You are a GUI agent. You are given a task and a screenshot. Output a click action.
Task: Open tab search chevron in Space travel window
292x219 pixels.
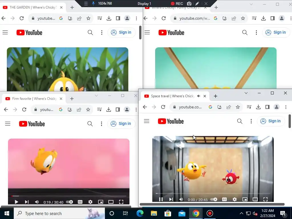click(x=246, y=93)
